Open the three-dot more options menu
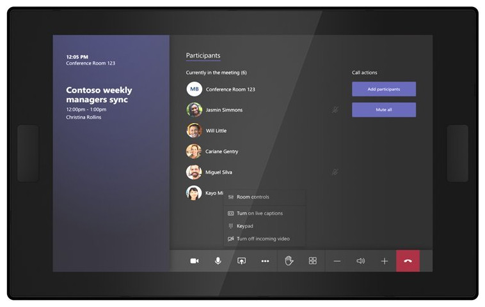The width and height of the screenshot is (485, 307). tap(265, 261)
